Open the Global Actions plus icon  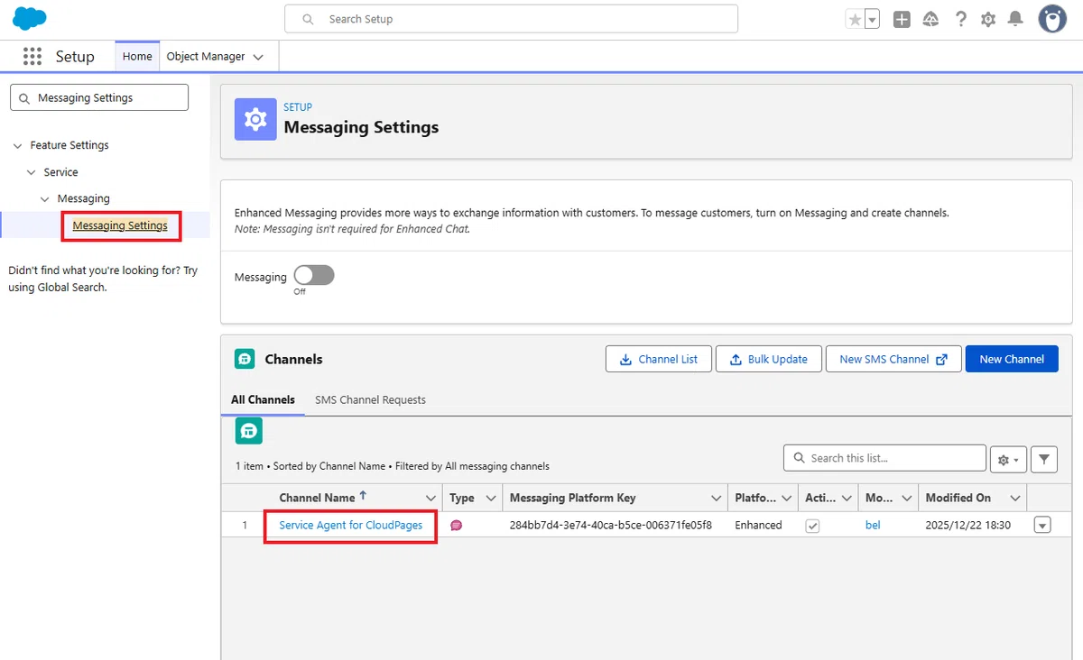click(x=902, y=19)
